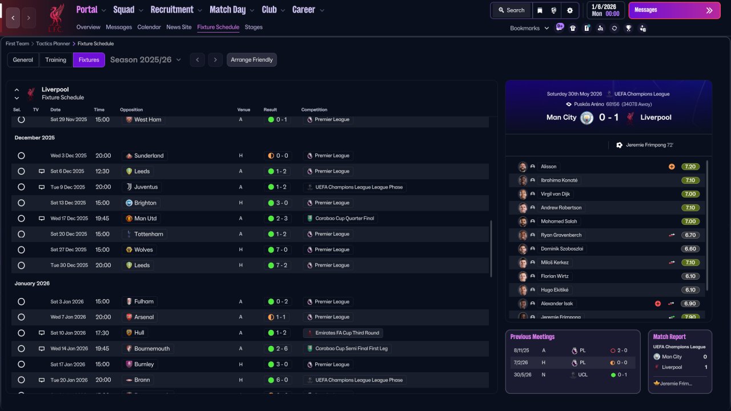Click the Arsenal club badge
This screenshot has width=731, height=411.
[130, 317]
